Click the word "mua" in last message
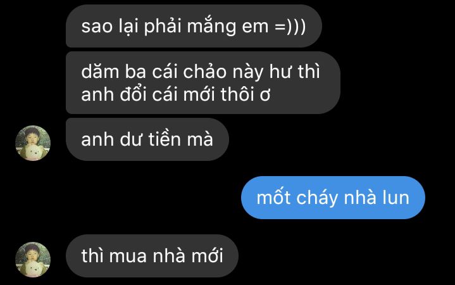 click(x=128, y=256)
